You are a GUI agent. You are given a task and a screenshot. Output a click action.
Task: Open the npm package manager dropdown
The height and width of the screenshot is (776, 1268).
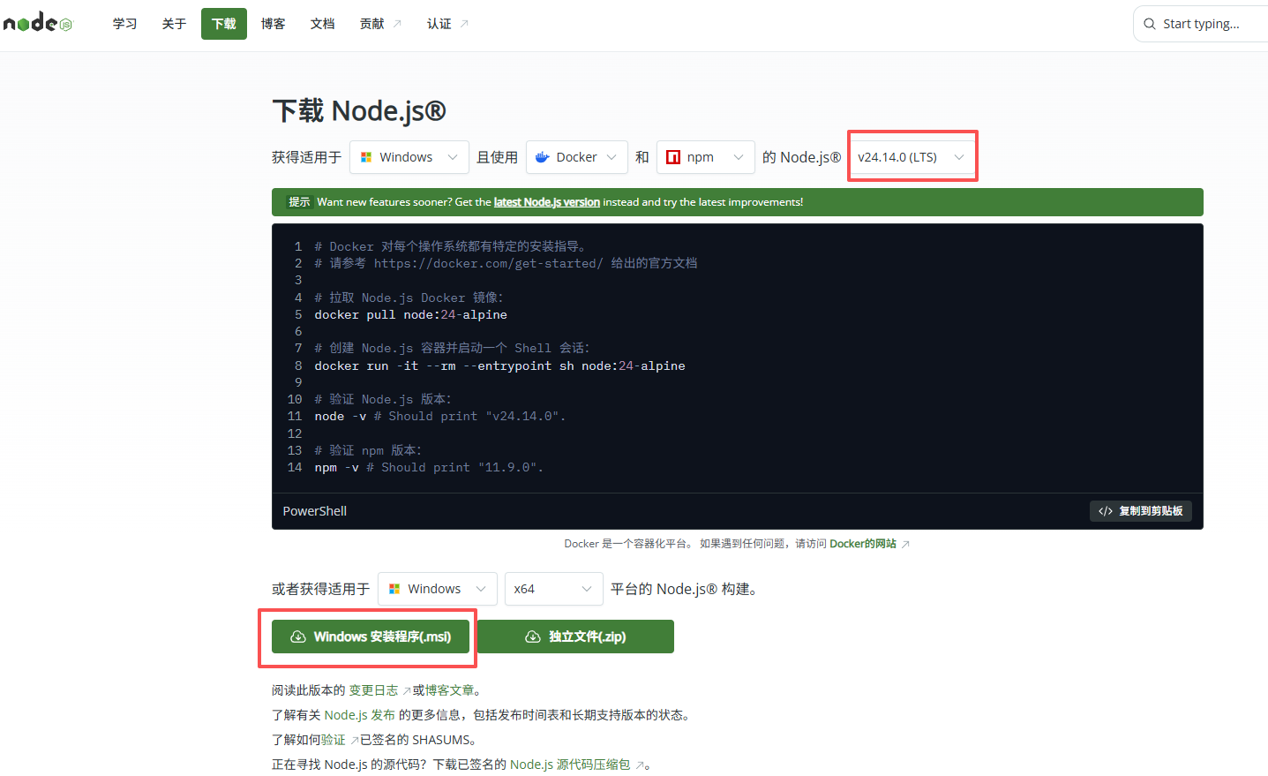pos(706,157)
